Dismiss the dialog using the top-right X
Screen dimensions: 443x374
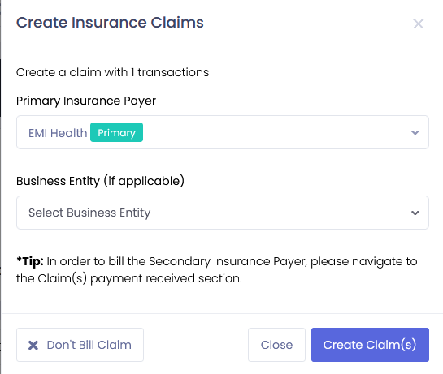pyautogui.click(x=418, y=24)
